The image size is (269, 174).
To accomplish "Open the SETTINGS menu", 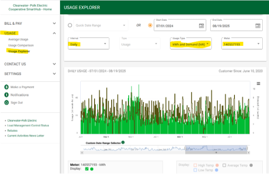I will [x=13, y=74].
